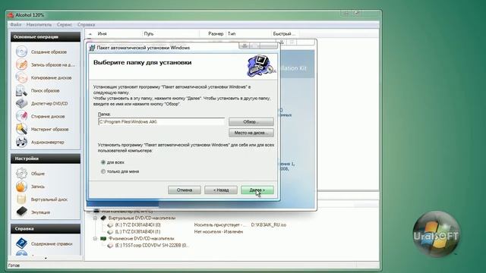This screenshot has height=273, width=486.
Task: Click the installer title bar icon
Action: 92,48
